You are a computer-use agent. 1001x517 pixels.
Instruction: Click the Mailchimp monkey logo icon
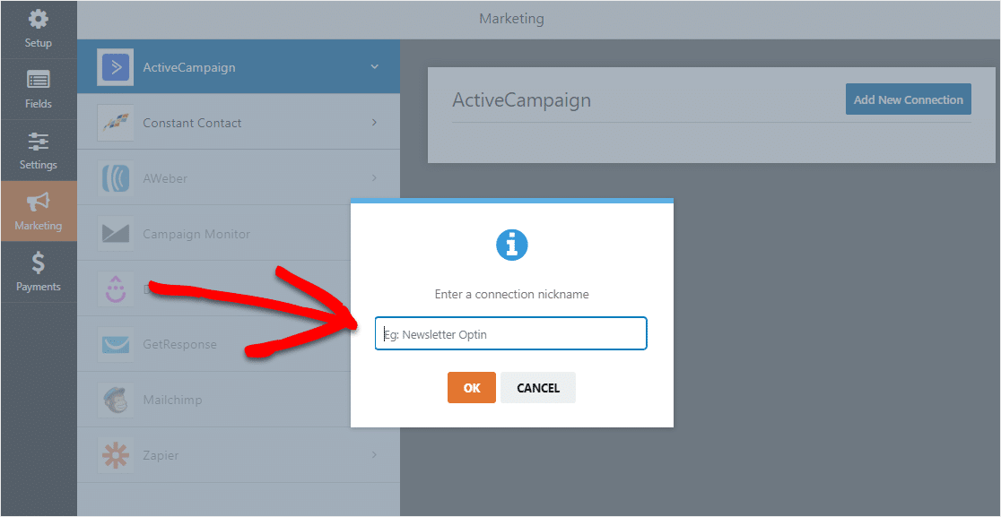pos(116,400)
